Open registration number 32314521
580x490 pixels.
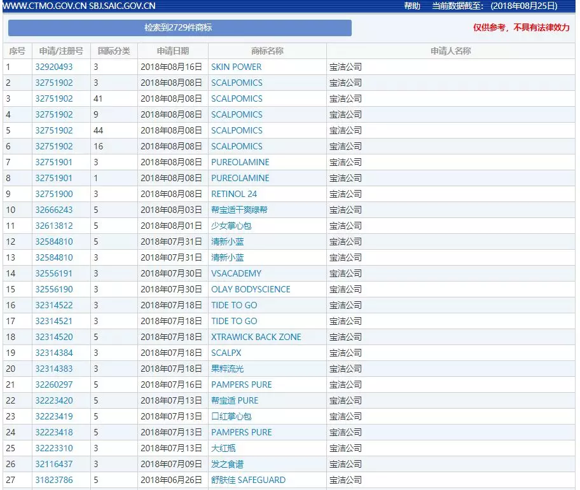coord(54,321)
